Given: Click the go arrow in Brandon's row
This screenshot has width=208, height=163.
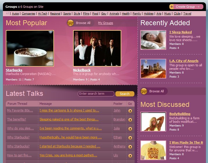Looking at the screenshot, I should 130,120.
